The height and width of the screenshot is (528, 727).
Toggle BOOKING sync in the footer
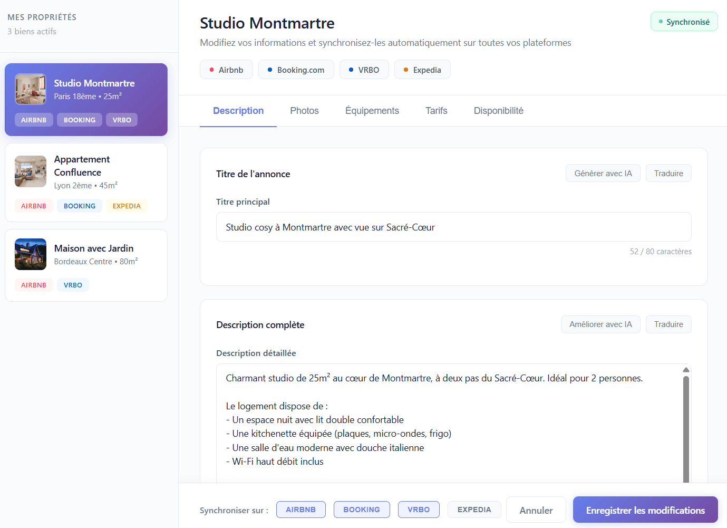pos(362,510)
